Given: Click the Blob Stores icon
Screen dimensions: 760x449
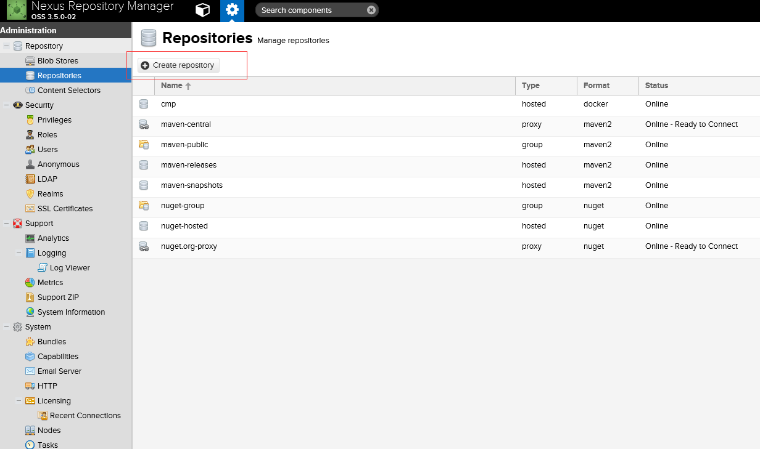Looking at the screenshot, I should pyautogui.click(x=30, y=61).
